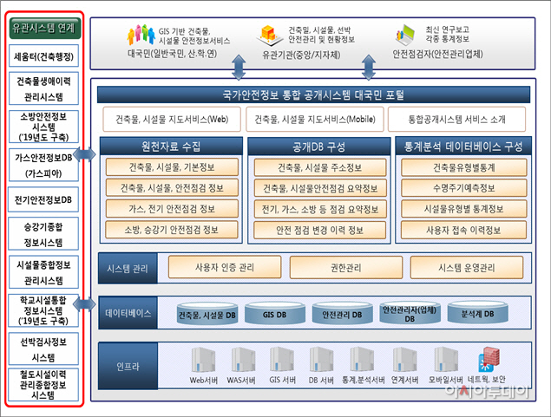Open 권한관리 box
The image size is (551, 417).
coord(346,268)
